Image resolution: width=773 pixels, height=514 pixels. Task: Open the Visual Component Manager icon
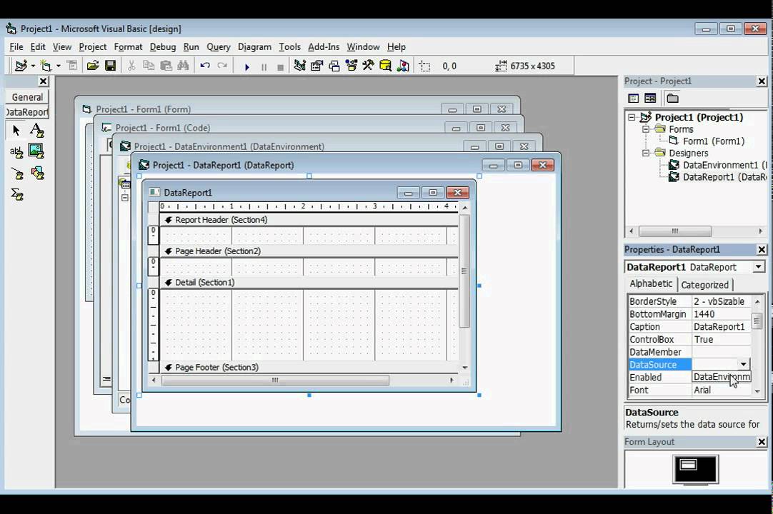(x=403, y=66)
